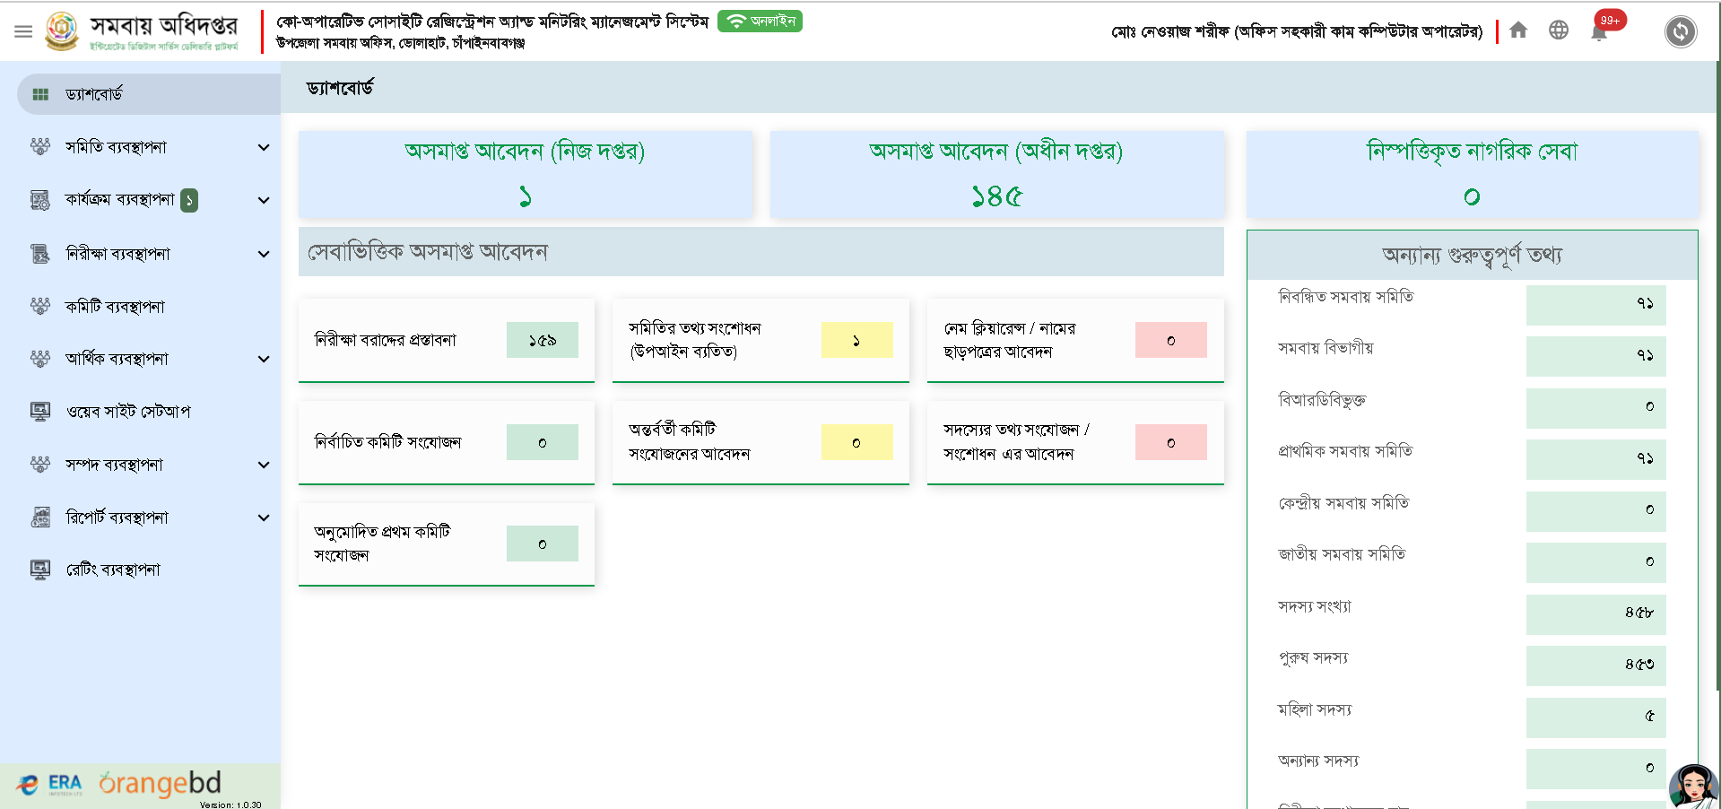Select ড্যাশবোর্ড in the sidebar
1721x809 pixels.
tap(94, 94)
